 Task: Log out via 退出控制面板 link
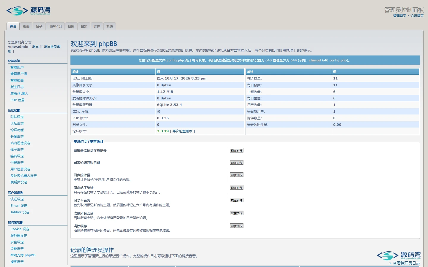52,47
